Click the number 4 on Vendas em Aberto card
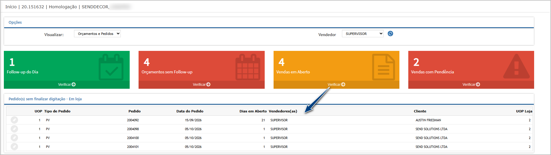The image size is (551, 155). pos(282,62)
